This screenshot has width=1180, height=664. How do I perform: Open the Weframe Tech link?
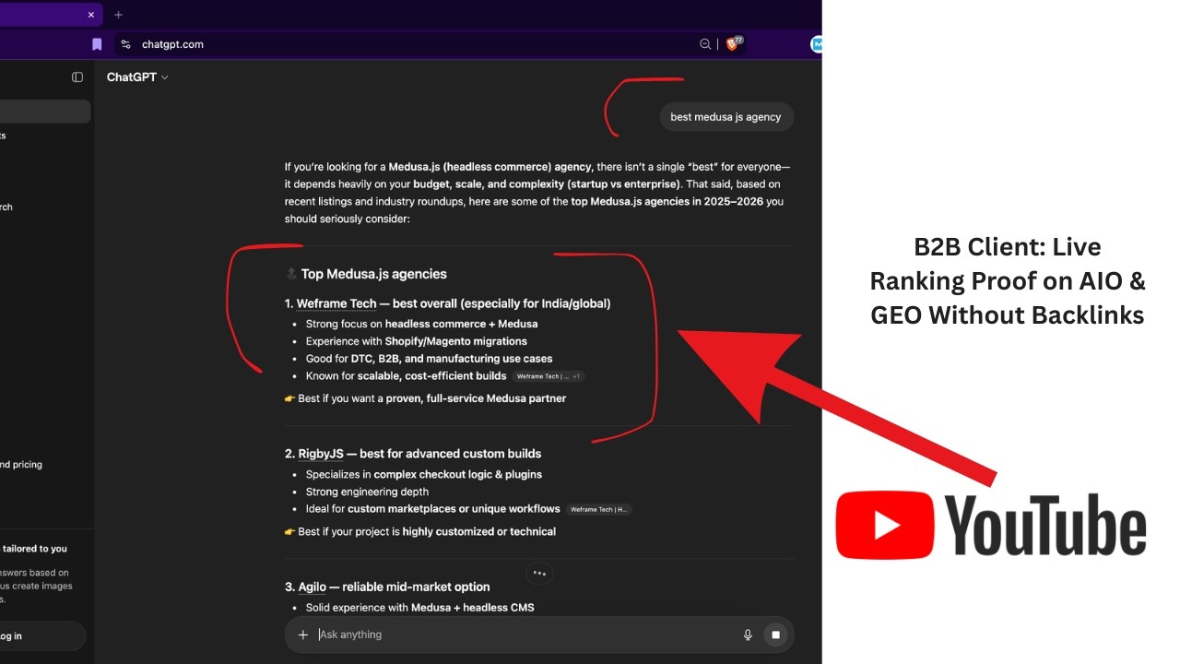click(336, 303)
